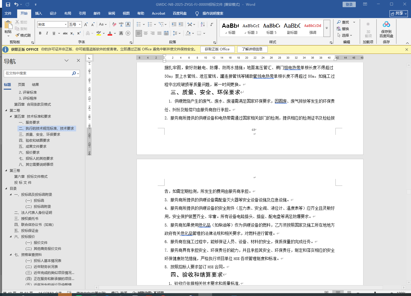This screenshot has width=411, height=296.
Task: Click the Enclosed Character (字) icon
Action: [x=128, y=33]
